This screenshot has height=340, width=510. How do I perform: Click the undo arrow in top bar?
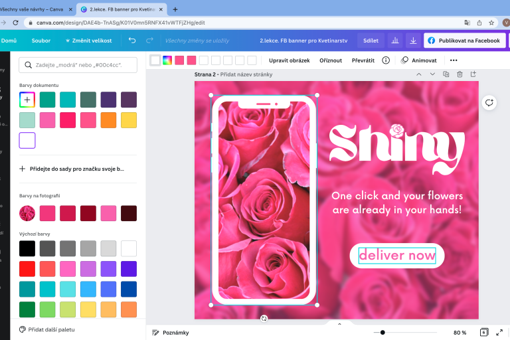pyautogui.click(x=132, y=41)
